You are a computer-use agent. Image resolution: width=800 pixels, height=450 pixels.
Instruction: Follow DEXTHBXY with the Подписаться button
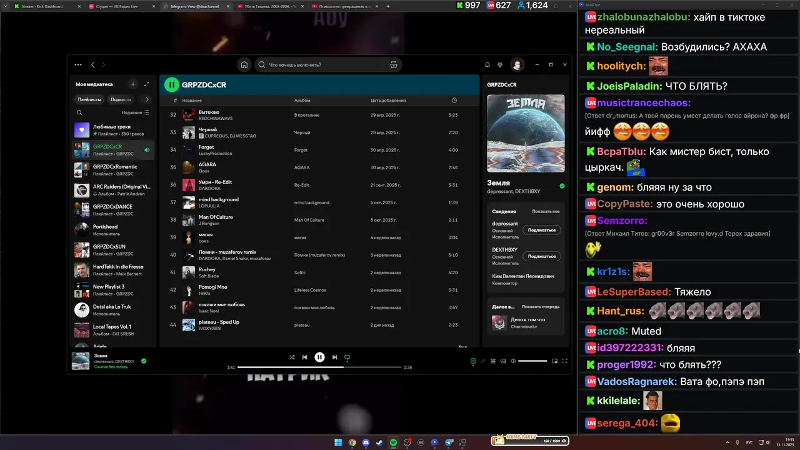tap(542, 256)
